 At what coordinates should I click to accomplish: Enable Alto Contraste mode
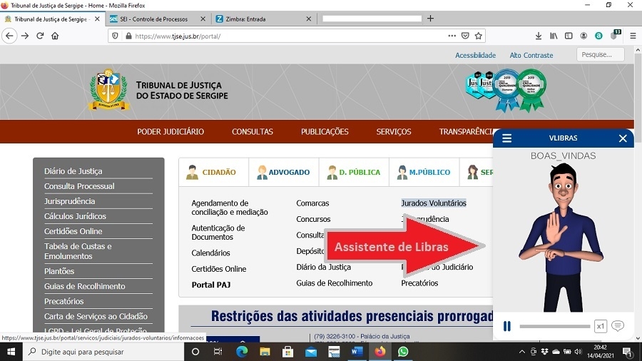(531, 55)
